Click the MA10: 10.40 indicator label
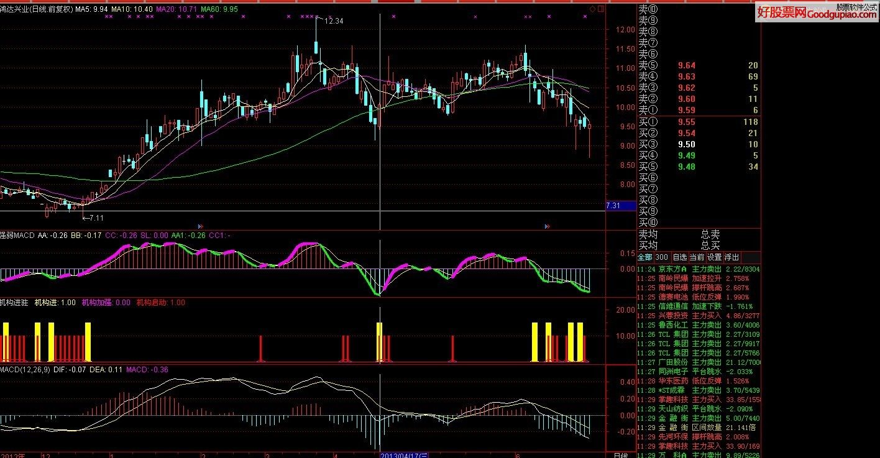880x458 pixels. click(131, 9)
